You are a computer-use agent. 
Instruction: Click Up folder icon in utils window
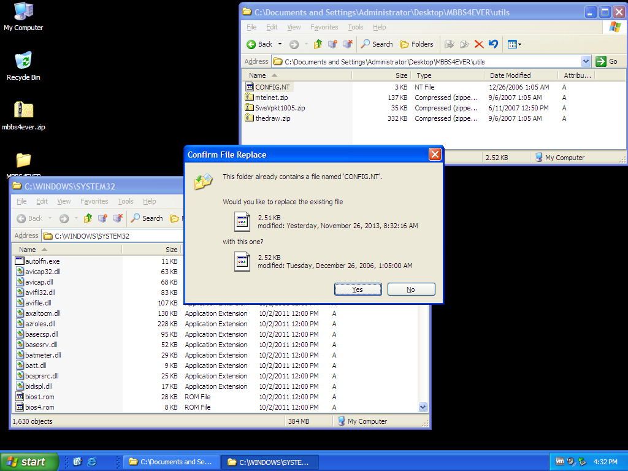(x=318, y=44)
